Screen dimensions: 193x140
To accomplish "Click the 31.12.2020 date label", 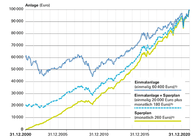I will 179,134.
